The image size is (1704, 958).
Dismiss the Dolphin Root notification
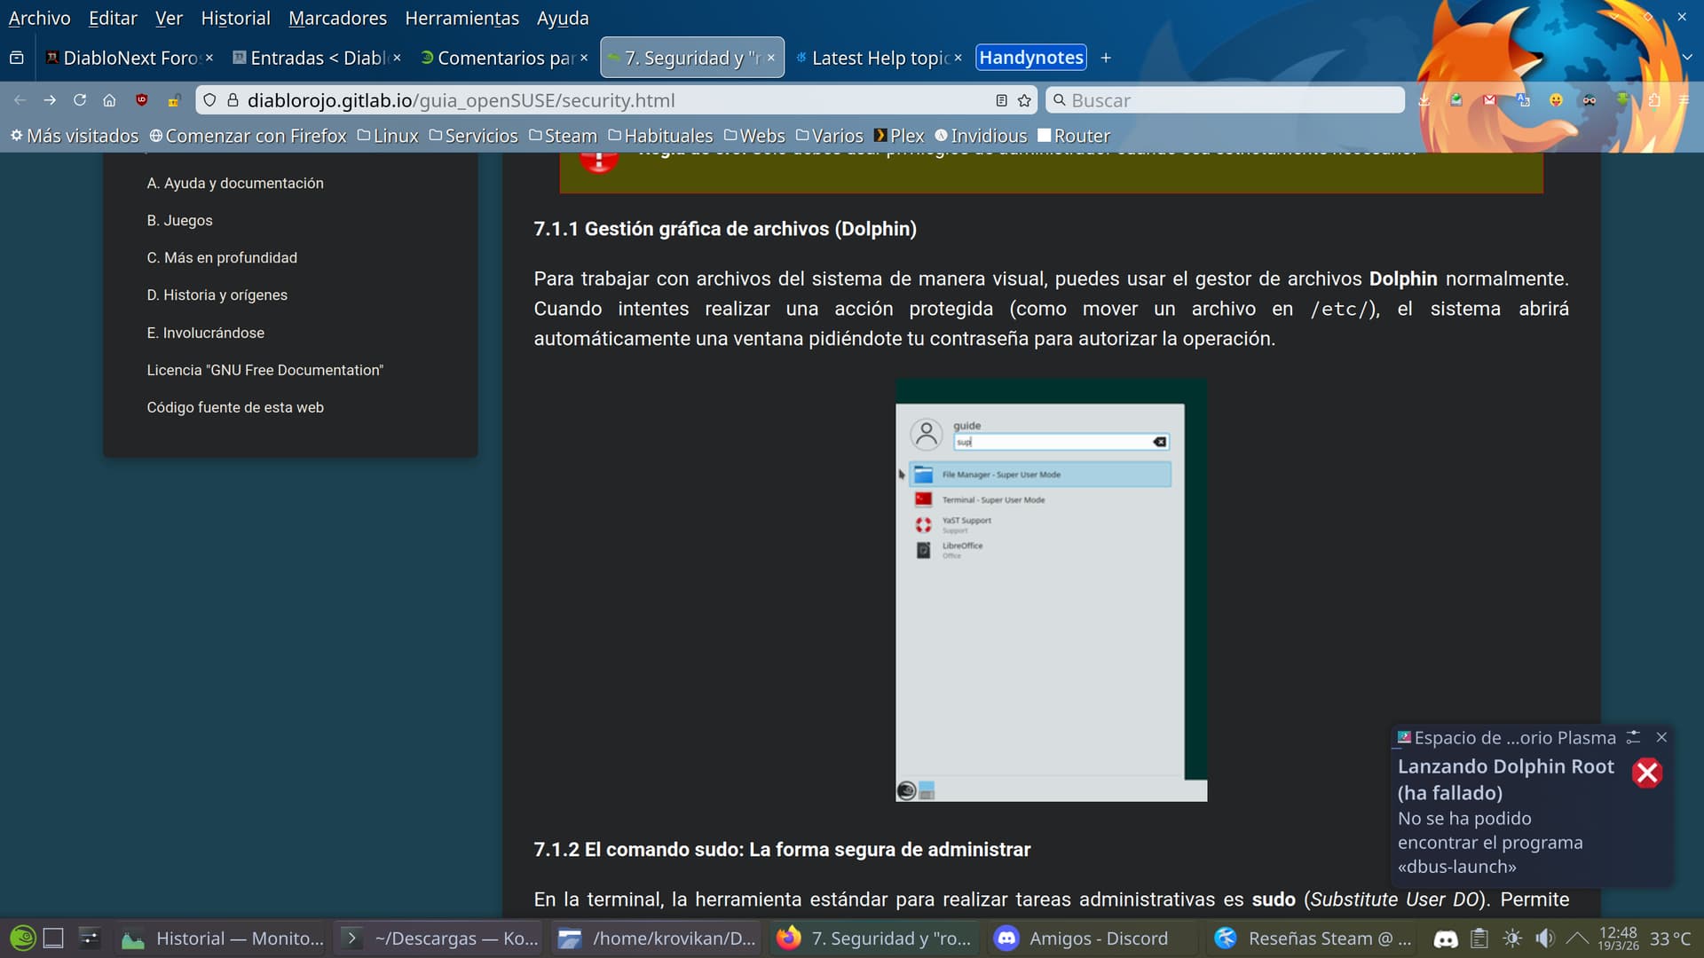coord(1661,737)
